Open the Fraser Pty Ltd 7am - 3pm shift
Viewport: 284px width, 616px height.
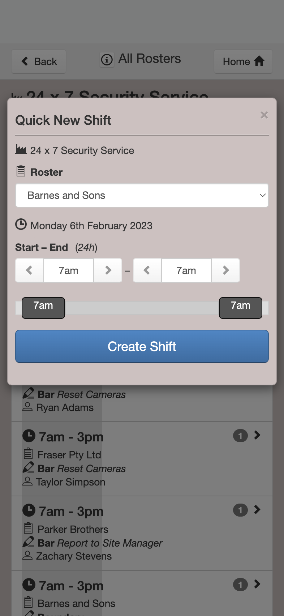[x=142, y=459]
